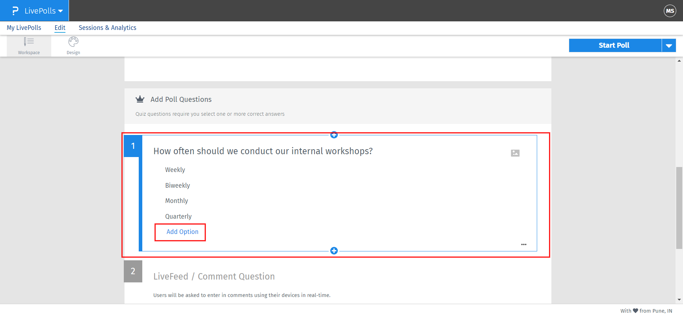
Task: Switch to Sessions & Analytics tab
Action: [107, 28]
